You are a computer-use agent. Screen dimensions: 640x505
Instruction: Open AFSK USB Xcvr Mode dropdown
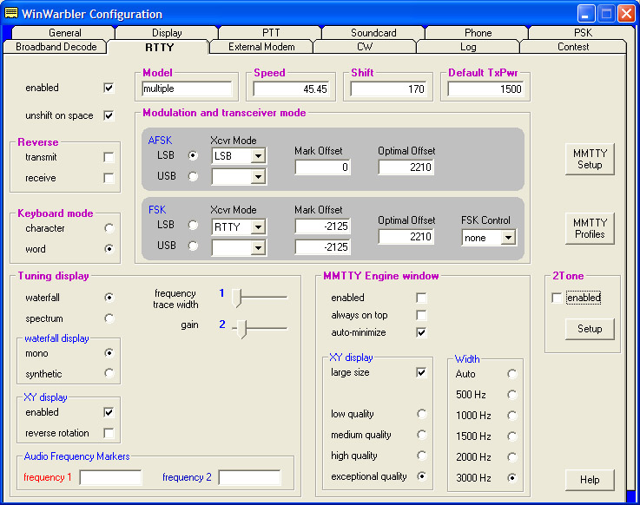258,177
